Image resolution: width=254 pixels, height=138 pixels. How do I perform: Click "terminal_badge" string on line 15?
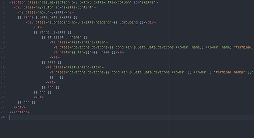pos(230,72)
